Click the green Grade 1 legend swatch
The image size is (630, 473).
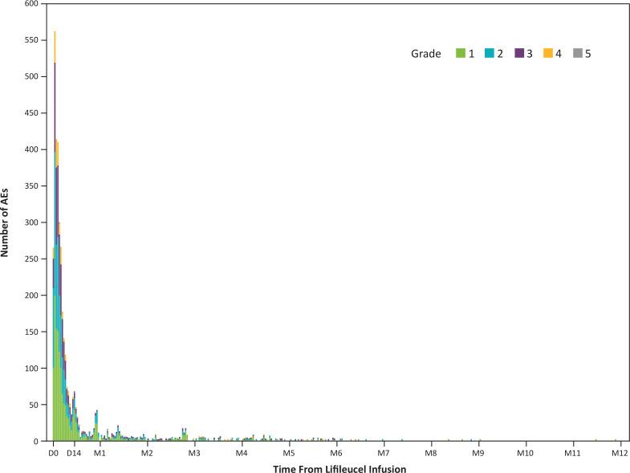coord(461,53)
